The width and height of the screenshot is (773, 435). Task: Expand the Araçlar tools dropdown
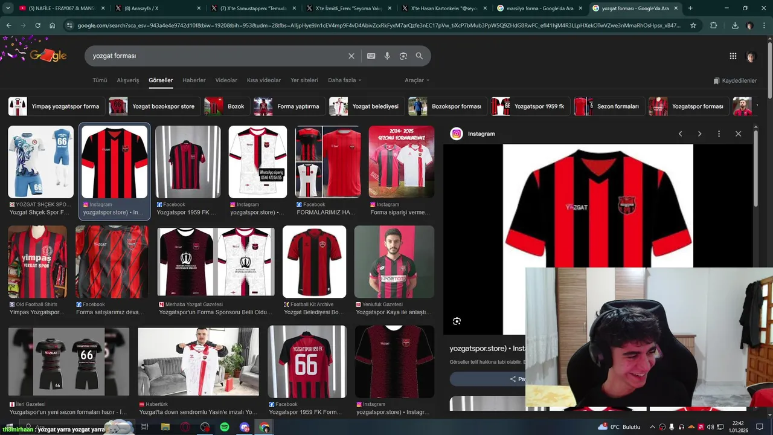pos(417,80)
